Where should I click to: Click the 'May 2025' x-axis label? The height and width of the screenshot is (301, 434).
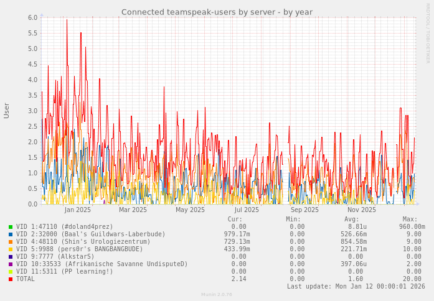tap(190, 210)
